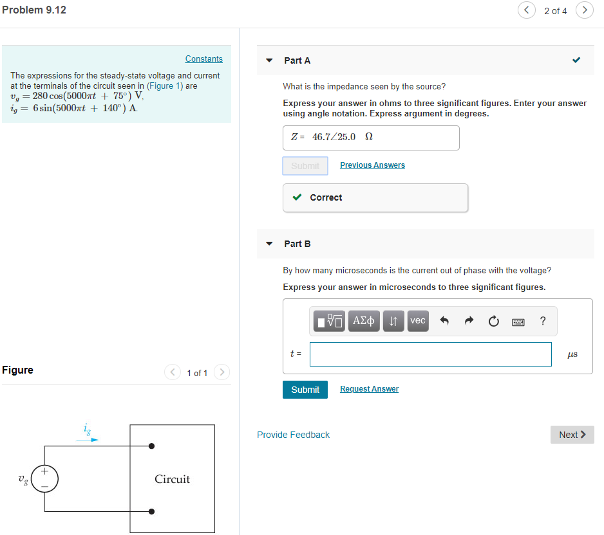
Task: Click inside the t = answer field
Action: pyautogui.click(x=430, y=354)
